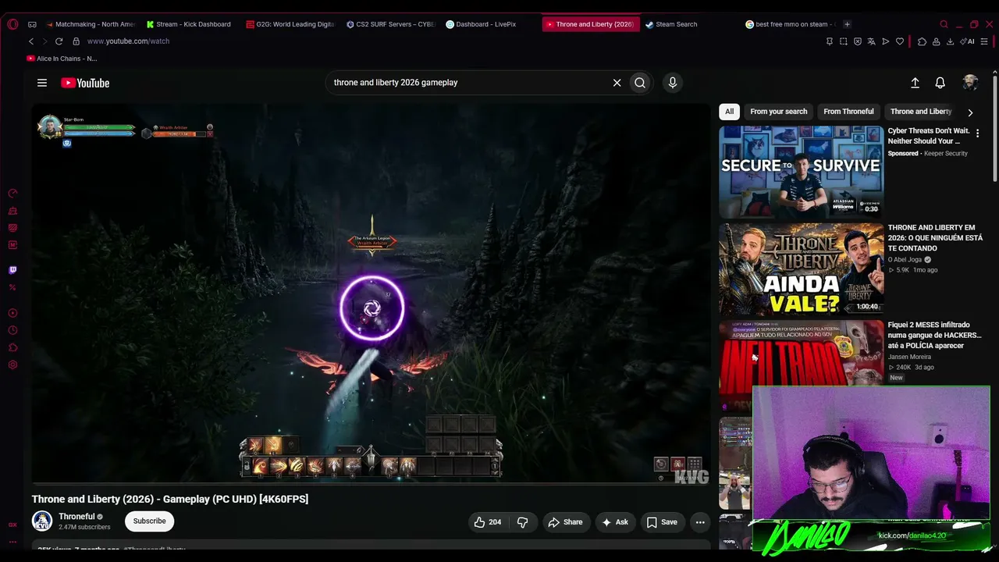Select the 'All' filter chip
This screenshot has width=999, height=562.
pyautogui.click(x=729, y=112)
